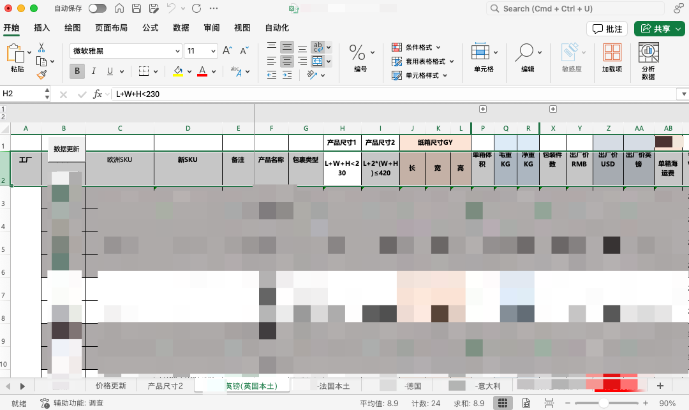Toggle Bold formatting button
The width and height of the screenshot is (689, 410).
click(x=78, y=71)
